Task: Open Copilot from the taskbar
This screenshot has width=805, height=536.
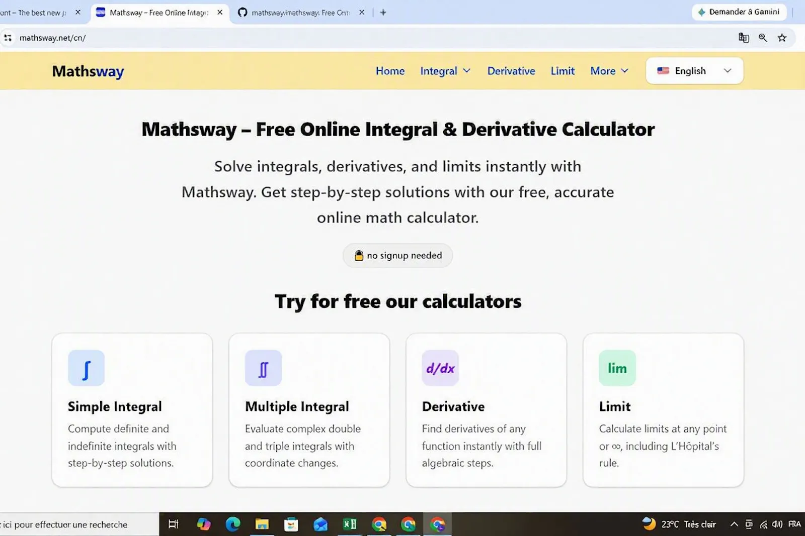Action: coord(204,524)
